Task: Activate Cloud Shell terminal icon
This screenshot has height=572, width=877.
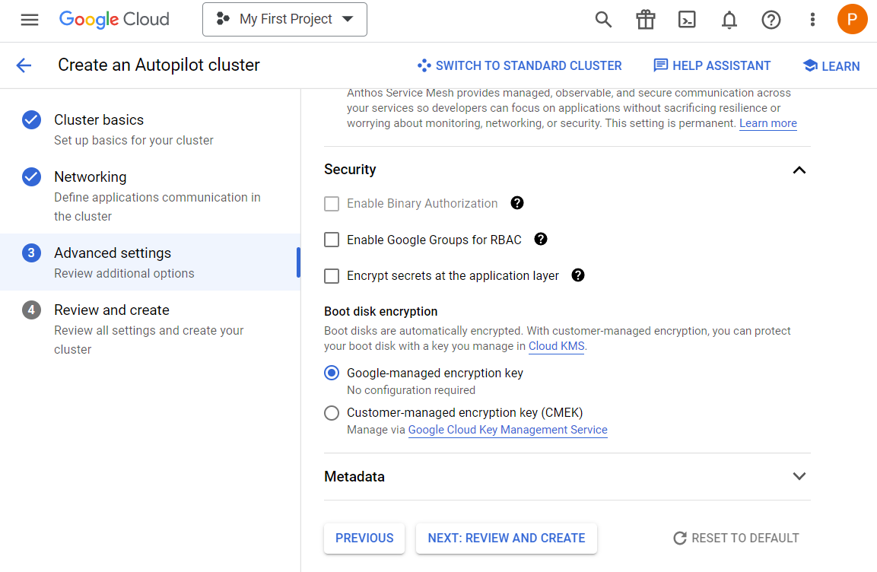Action: pyautogui.click(x=687, y=20)
